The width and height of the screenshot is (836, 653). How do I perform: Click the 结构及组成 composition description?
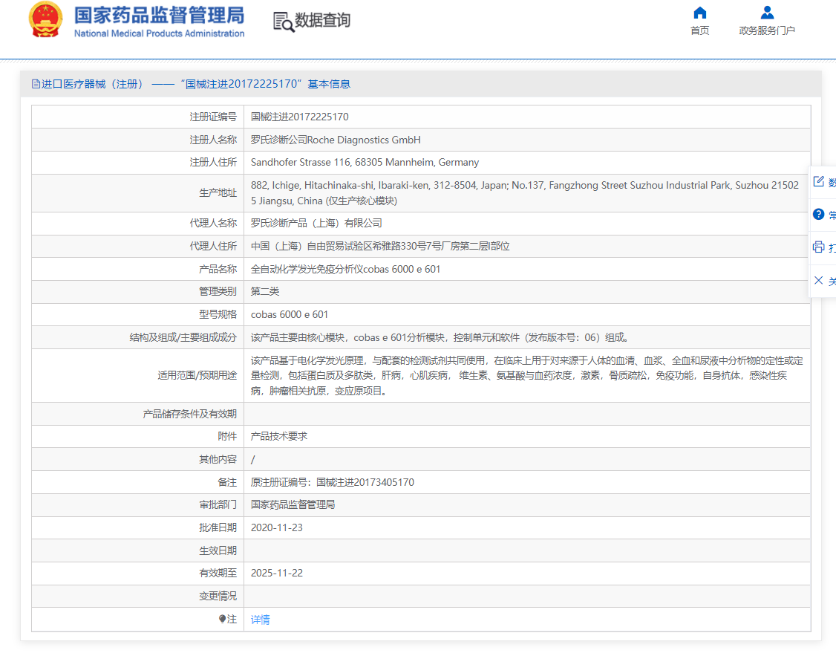click(x=441, y=337)
